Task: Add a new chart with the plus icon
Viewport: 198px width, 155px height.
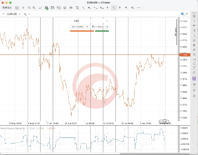Action: (23, 8)
